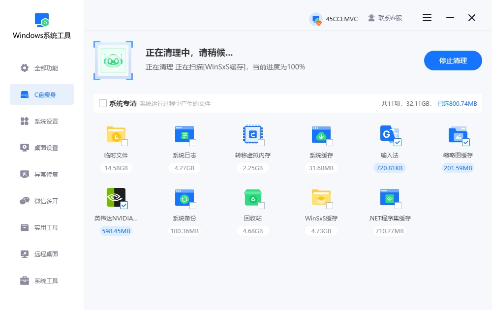Select the 回收站 recycle bin icon
The height and width of the screenshot is (310, 492).
pos(253,198)
